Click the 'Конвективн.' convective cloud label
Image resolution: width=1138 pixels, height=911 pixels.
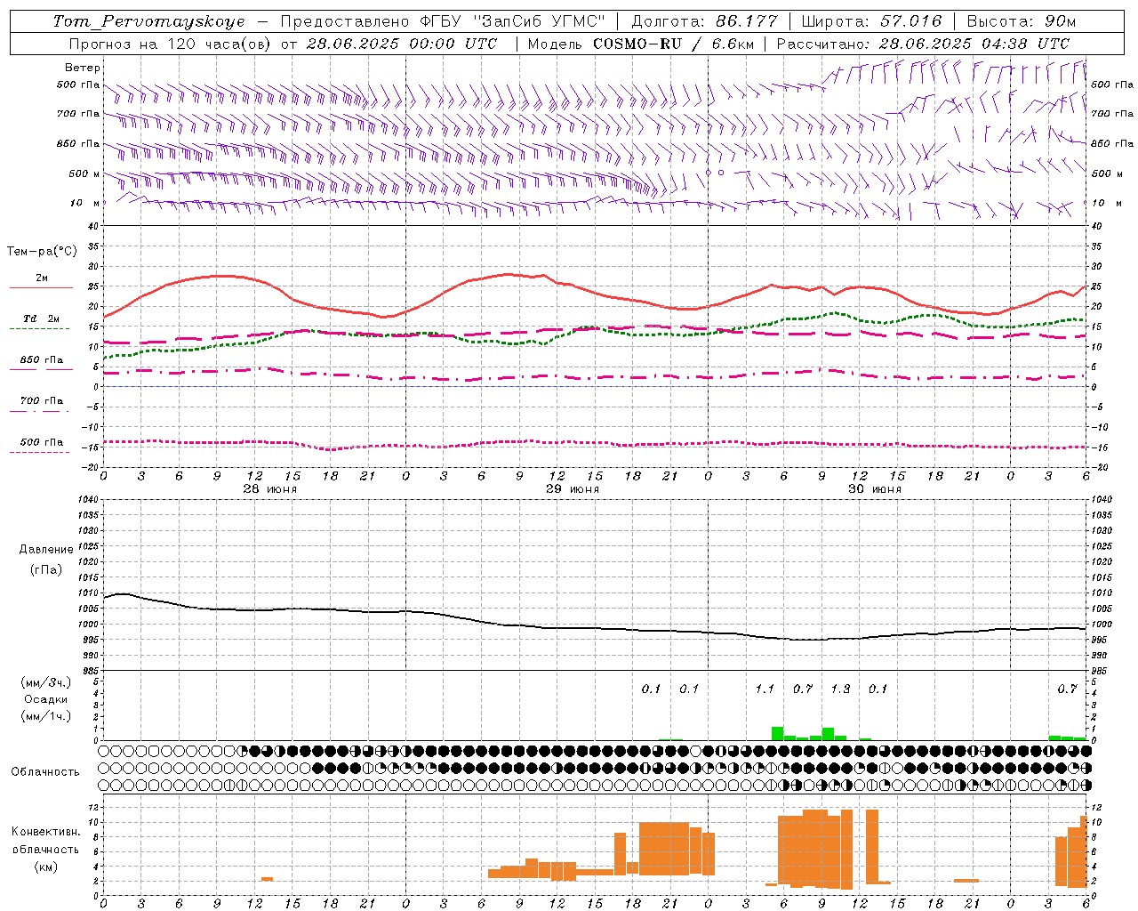point(46,832)
